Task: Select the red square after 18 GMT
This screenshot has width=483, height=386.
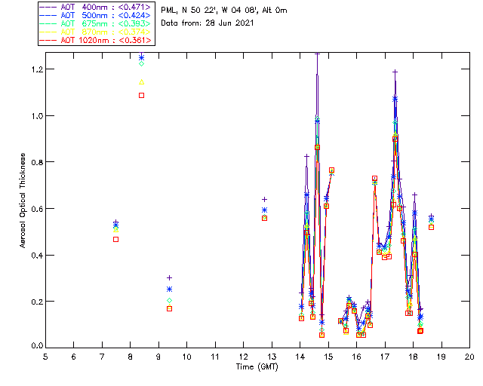Action: 431,227
